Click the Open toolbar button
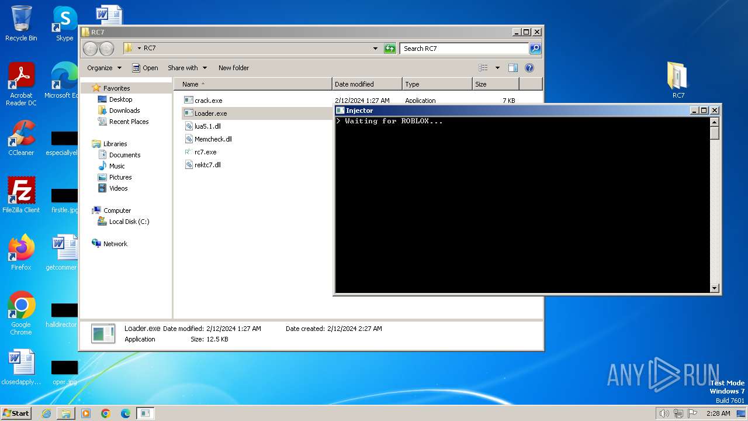This screenshot has width=748, height=421. coord(145,68)
